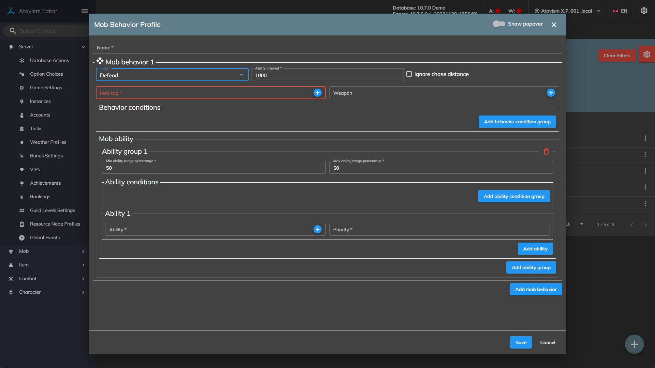
Task: Click the floating round plus button
Action: 634,344
